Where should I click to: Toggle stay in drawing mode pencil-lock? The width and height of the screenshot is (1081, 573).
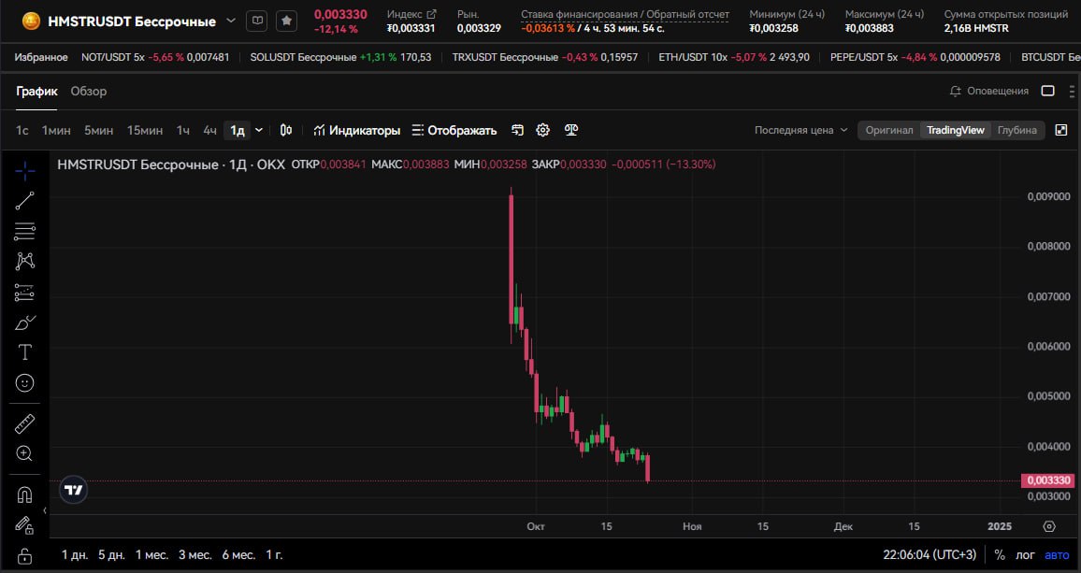click(x=25, y=525)
